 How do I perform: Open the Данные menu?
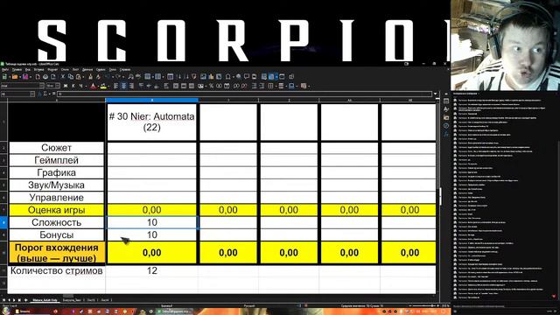(x=87, y=70)
